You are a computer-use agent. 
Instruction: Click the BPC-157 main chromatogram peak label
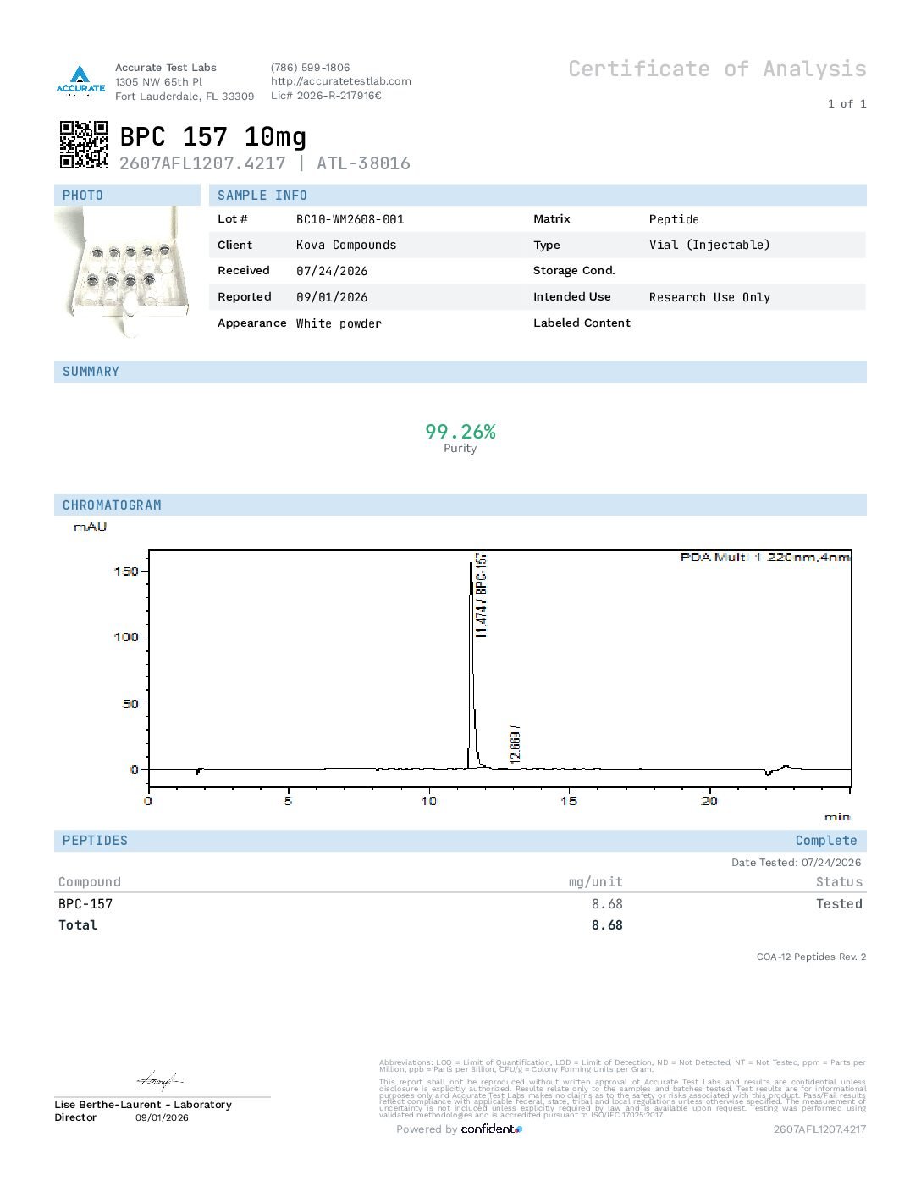point(481,595)
